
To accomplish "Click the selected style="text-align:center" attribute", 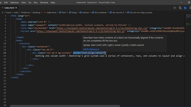I will pos(89,53).
